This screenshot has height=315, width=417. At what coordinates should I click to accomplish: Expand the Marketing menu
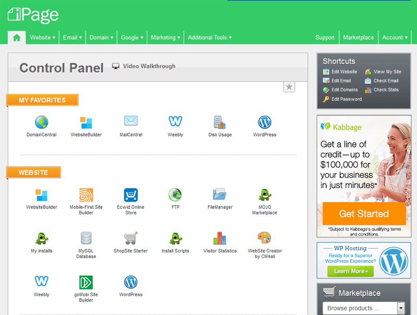click(x=165, y=38)
